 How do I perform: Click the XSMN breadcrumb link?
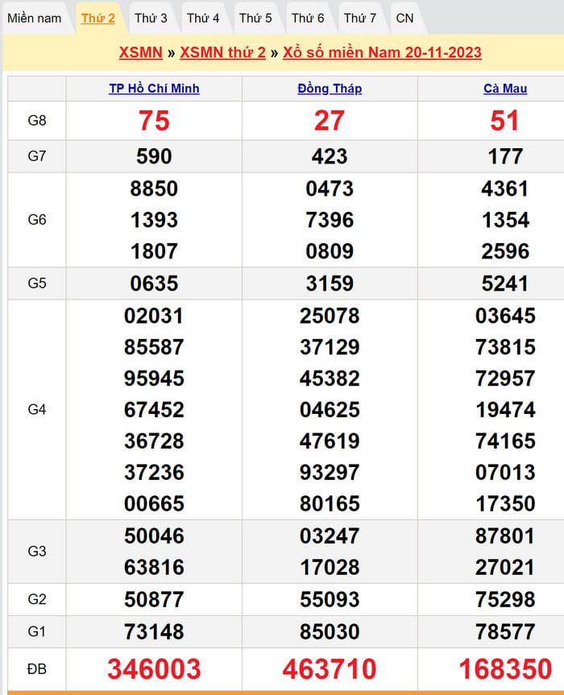tap(140, 52)
